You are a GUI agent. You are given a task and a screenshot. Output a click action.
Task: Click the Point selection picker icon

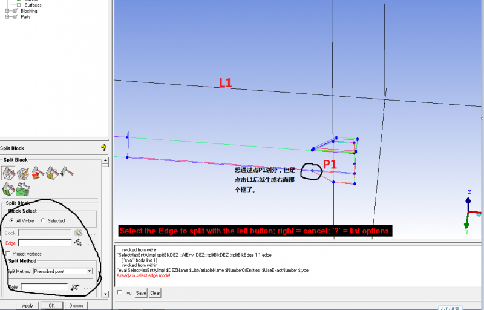(74, 287)
